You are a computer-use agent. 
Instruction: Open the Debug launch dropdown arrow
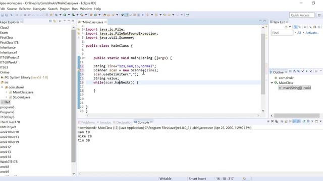pyautogui.click(x=60, y=15)
